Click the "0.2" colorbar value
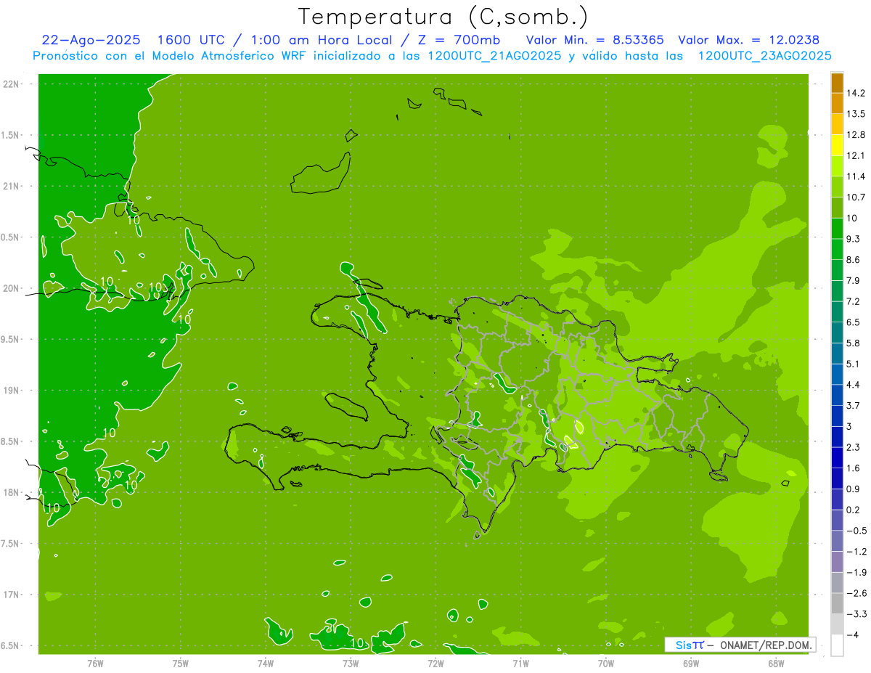This screenshot has width=871, height=673. [853, 510]
